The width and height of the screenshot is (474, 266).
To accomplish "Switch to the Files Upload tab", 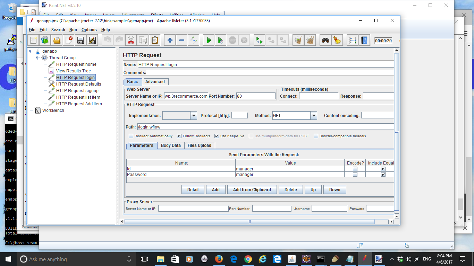I will tap(200, 145).
